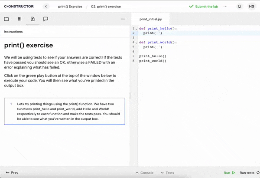Click the panel divider resize handle
Screen dimensions: 260x178
tap(130, 96)
